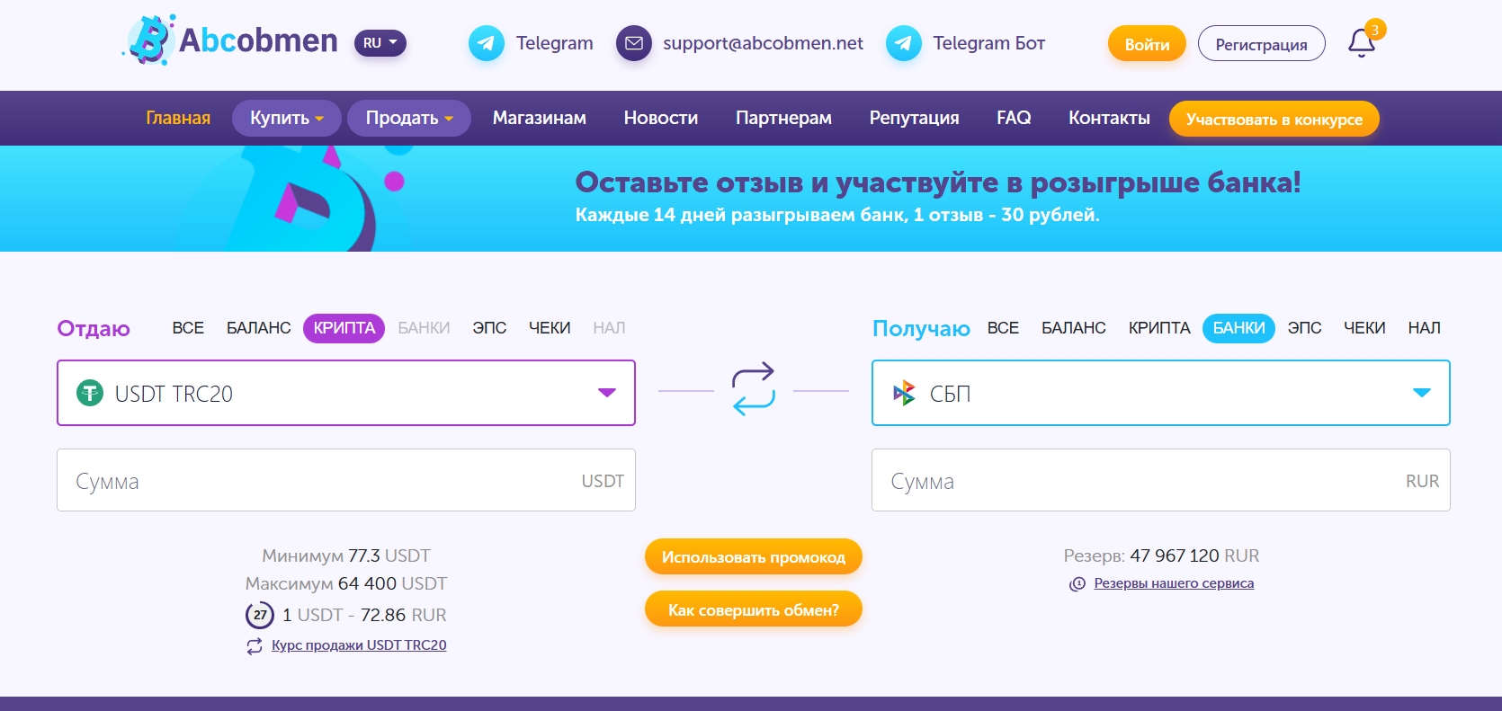Select БАНКИ filter under Получаю
The image size is (1502, 711).
(1238, 328)
